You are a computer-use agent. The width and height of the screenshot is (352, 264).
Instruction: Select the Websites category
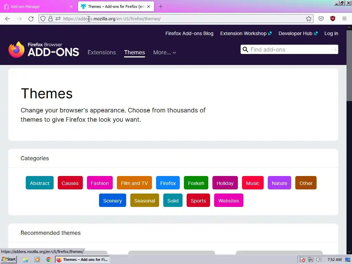click(229, 200)
